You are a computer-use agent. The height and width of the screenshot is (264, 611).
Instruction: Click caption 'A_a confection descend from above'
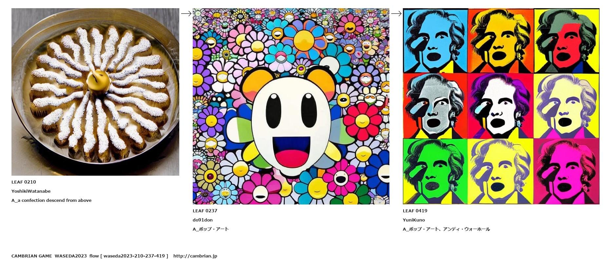(x=51, y=200)
